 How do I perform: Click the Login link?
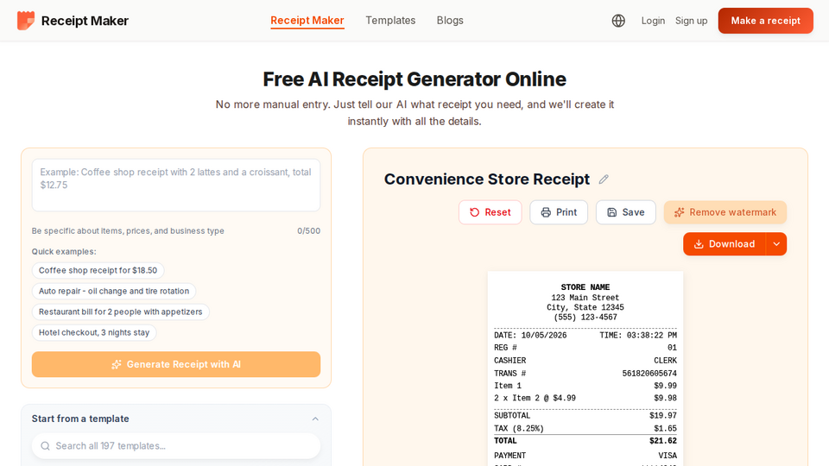(653, 21)
